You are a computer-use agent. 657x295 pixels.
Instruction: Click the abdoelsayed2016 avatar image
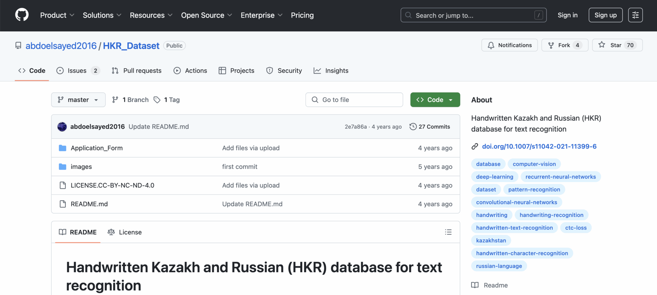click(x=62, y=127)
